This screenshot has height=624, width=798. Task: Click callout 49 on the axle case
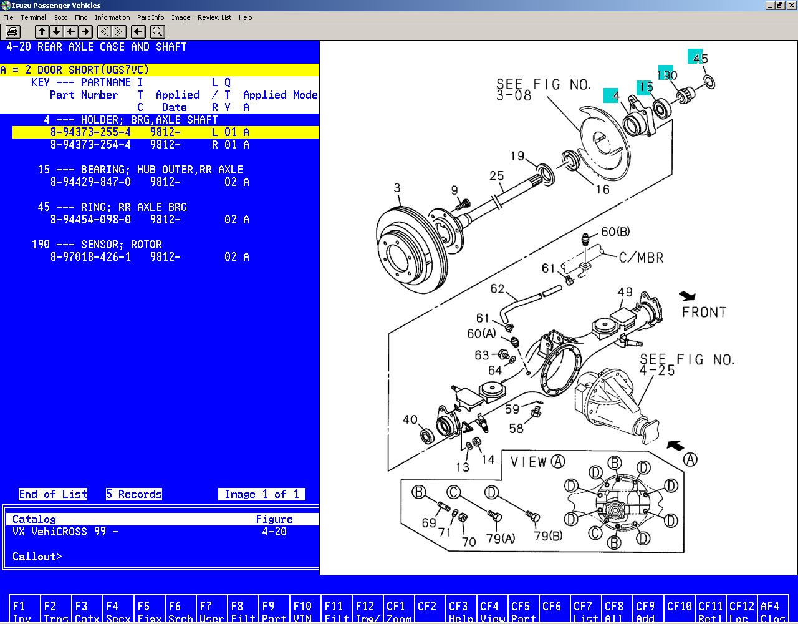pyautogui.click(x=625, y=292)
